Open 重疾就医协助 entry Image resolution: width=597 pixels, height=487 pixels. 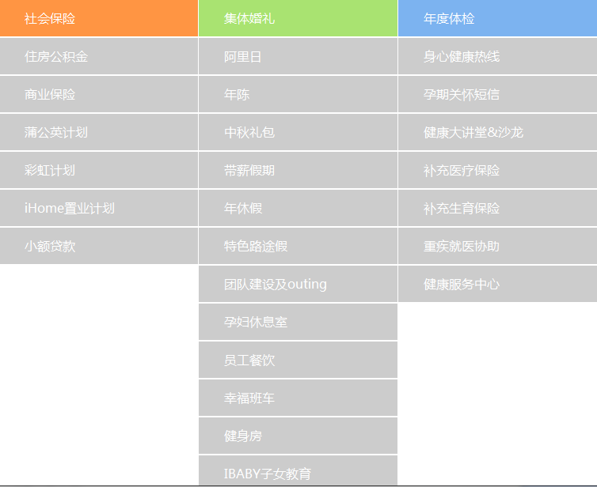tap(497, 246)
